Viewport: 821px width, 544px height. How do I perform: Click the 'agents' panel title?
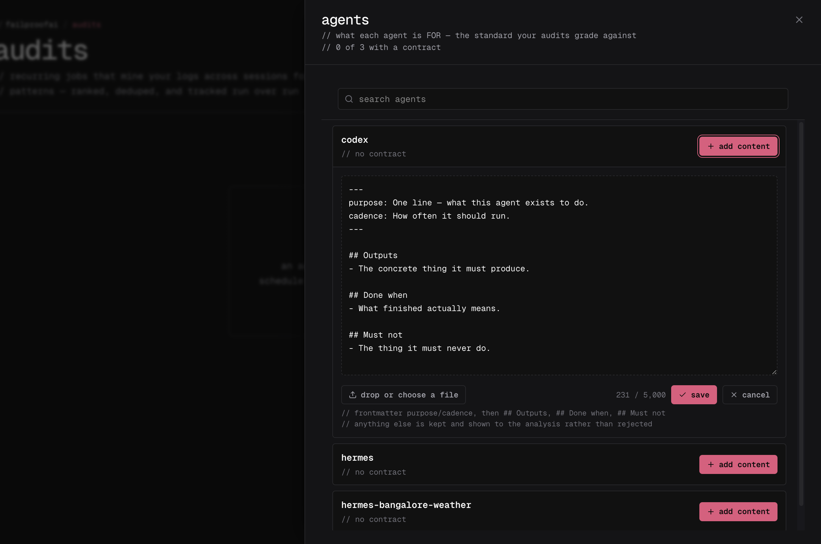point(345,20)
